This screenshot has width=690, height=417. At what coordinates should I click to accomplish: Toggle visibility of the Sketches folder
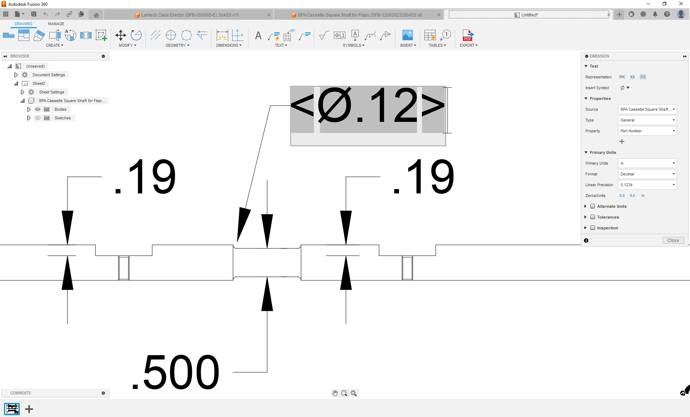38,118
